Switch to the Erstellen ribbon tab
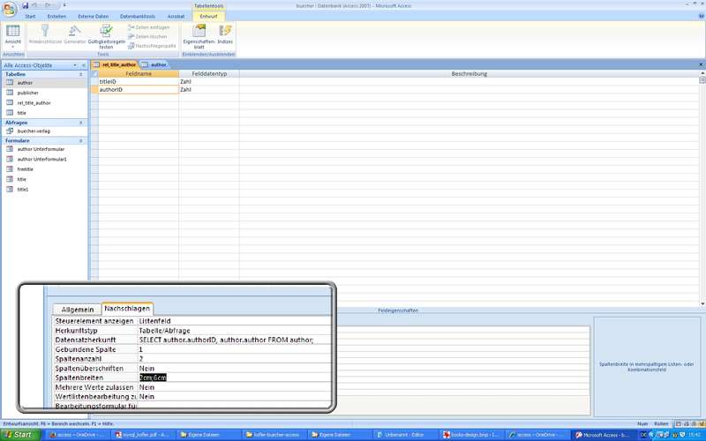Screen dimensions: 706x441 tap(56, 16)
